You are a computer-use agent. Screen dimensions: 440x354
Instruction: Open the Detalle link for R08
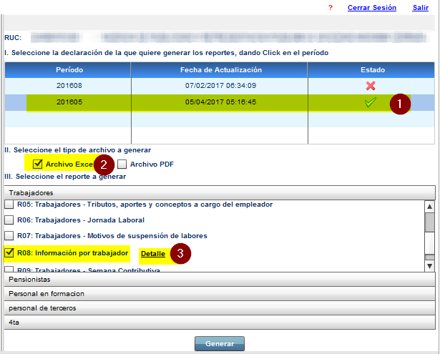153,254
